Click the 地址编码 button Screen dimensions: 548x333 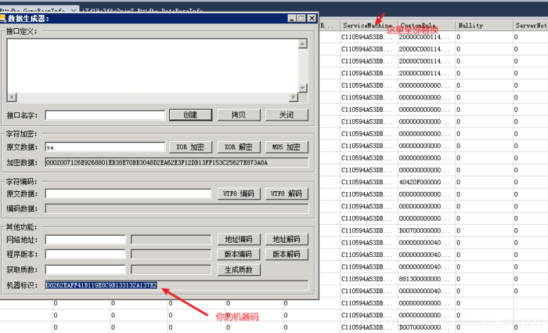pos(238,239)
